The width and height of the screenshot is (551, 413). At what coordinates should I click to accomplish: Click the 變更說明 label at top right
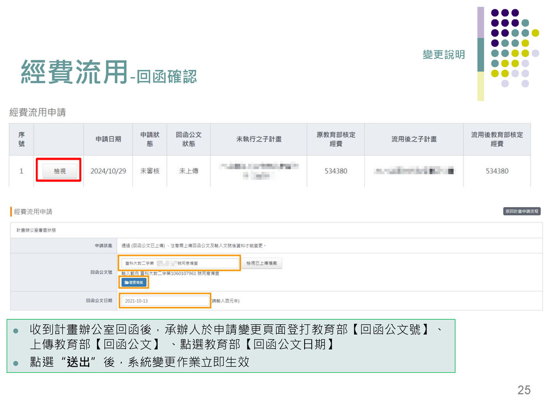coord(444,55)
